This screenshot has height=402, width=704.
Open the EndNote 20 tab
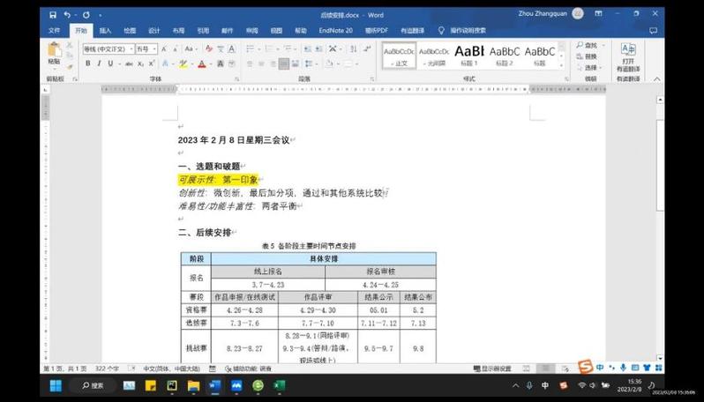336,30
